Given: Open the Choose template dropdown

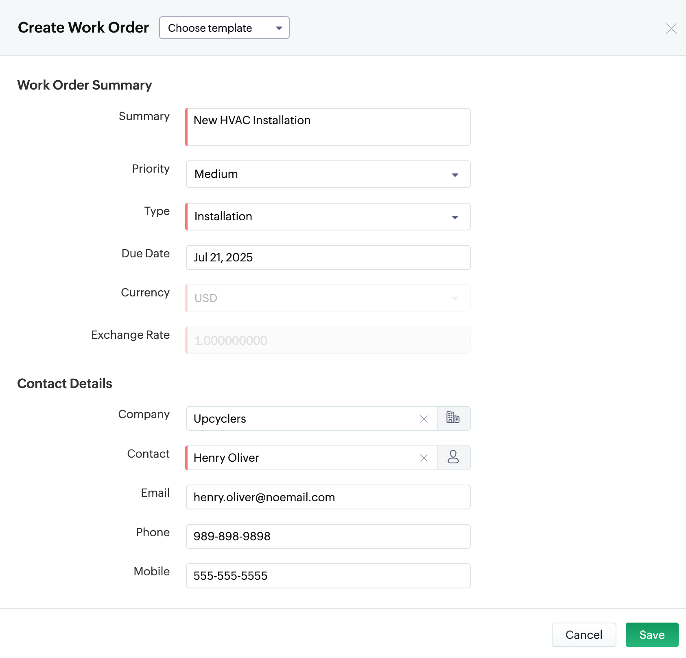Looking at the screenshot, I should [224, 28].
